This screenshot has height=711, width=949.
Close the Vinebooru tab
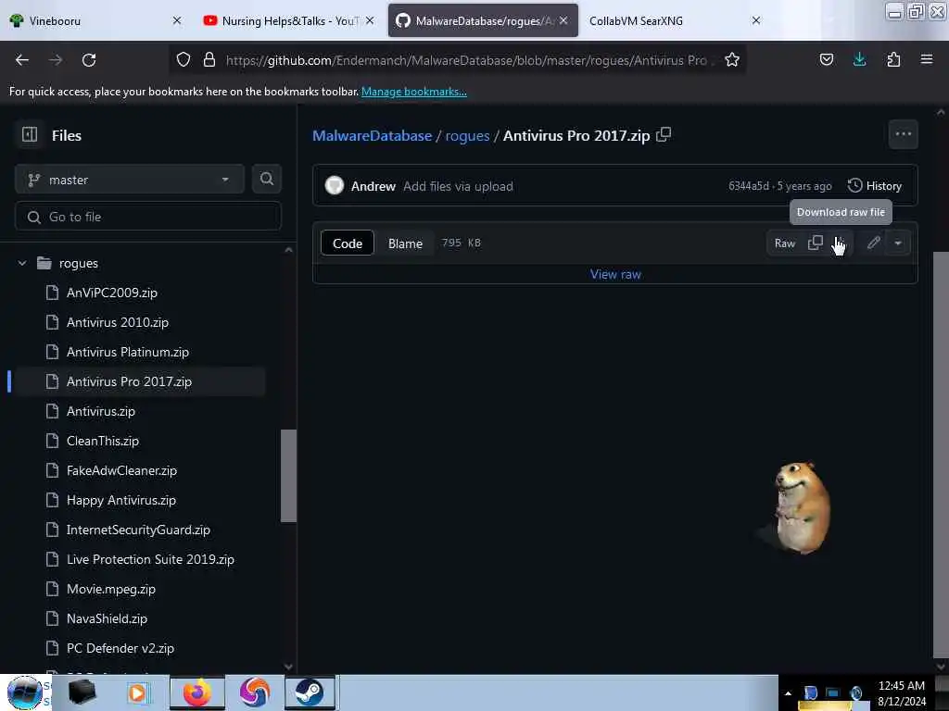click(177, 20)
